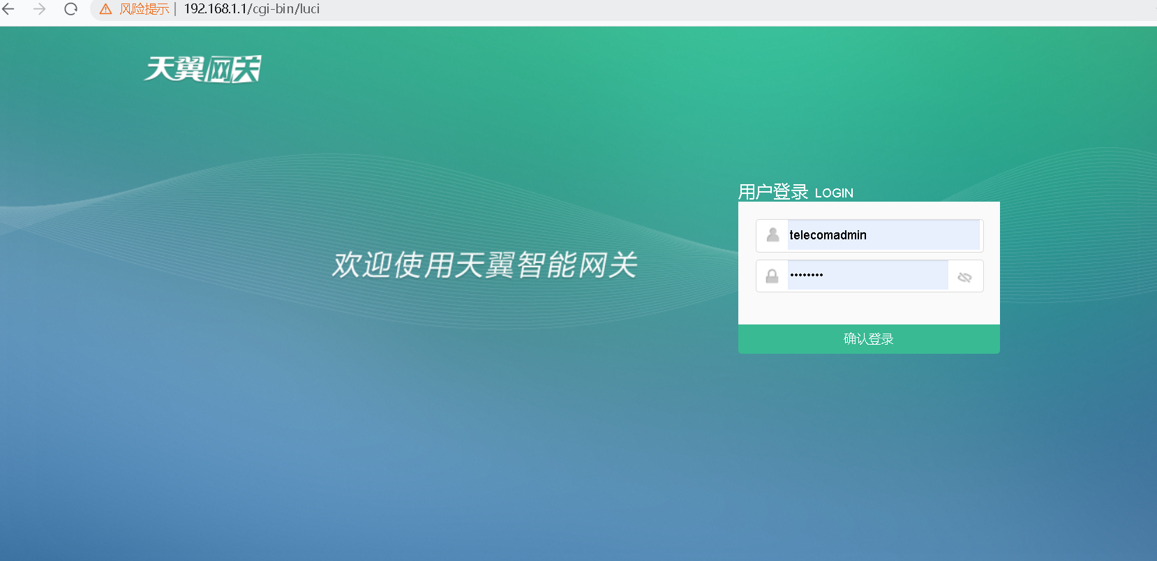Reload the page with the refresh icon

70,9
